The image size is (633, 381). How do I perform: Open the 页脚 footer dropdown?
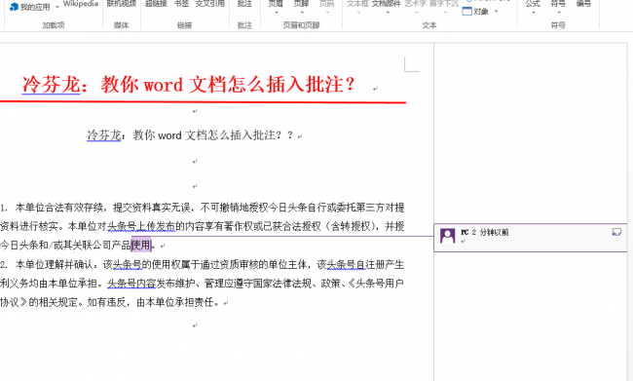pos(301,7)
